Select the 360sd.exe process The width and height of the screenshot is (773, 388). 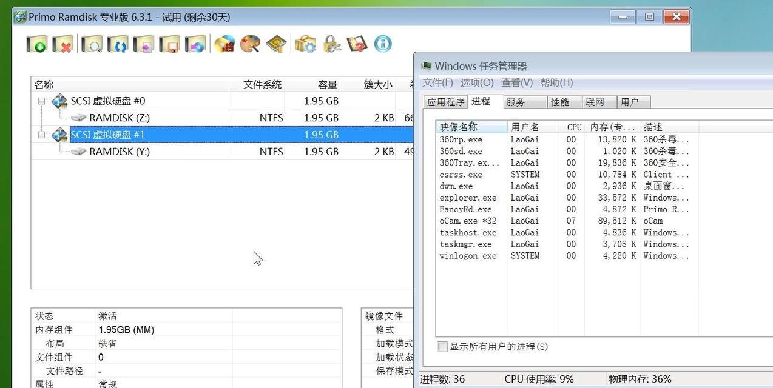click(567, 151)
